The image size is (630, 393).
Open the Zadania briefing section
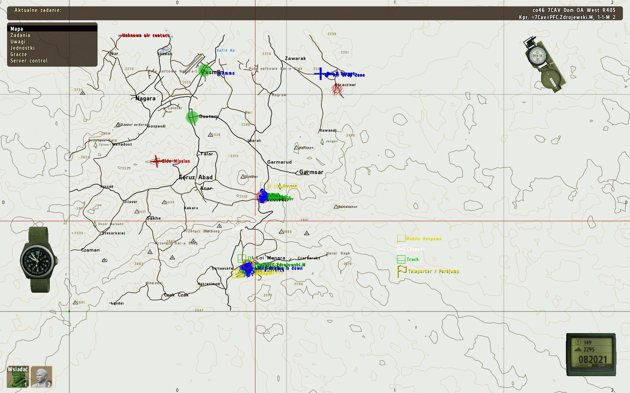[20, 35]
